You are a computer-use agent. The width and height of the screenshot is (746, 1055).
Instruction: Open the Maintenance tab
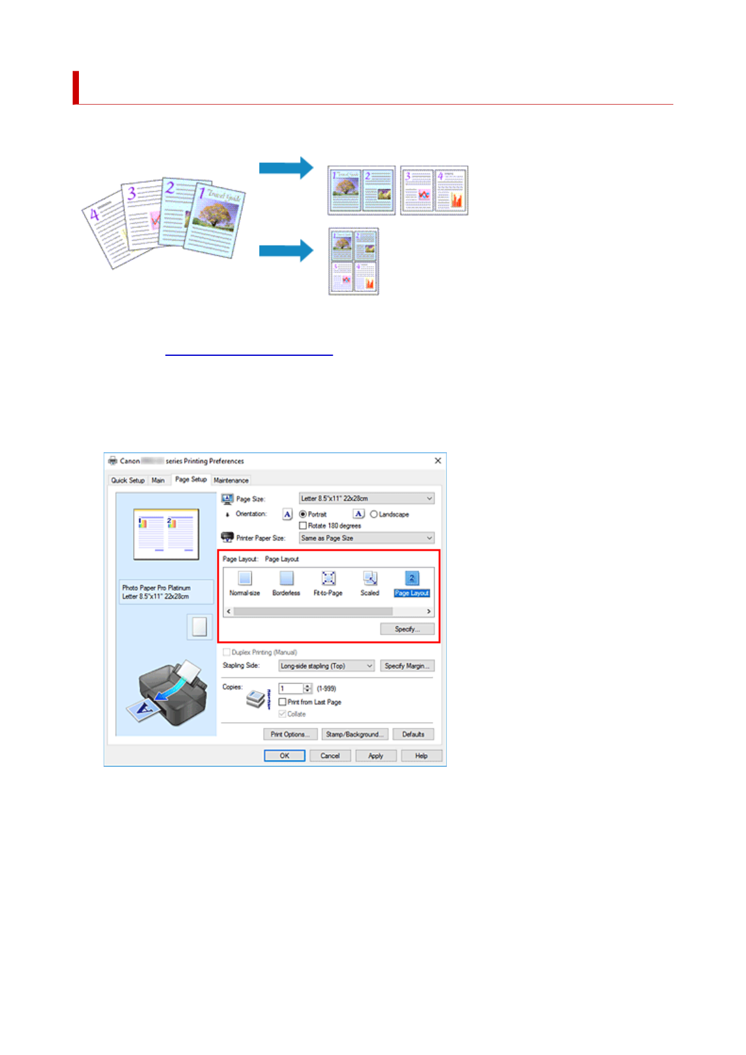point(231,481)
